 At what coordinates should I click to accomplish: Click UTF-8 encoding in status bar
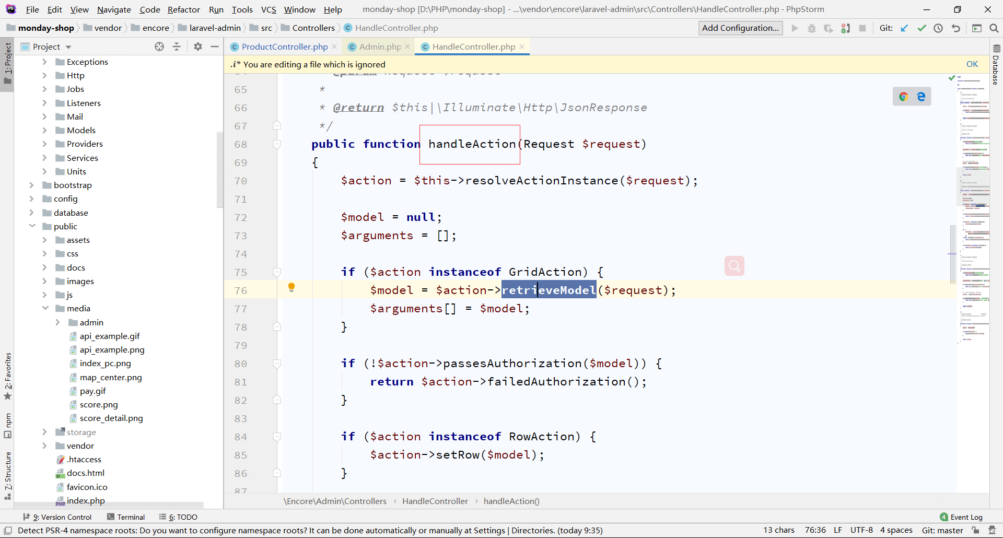861,530
